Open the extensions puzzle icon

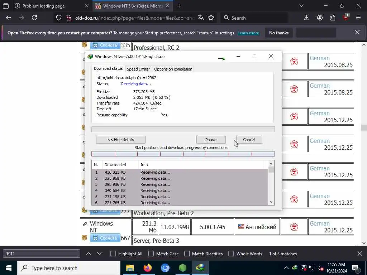pos(333,18)
